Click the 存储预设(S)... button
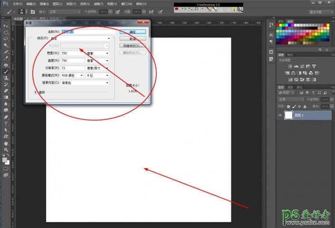This screenshot has width=335, height=228. [x=133, y=46]
